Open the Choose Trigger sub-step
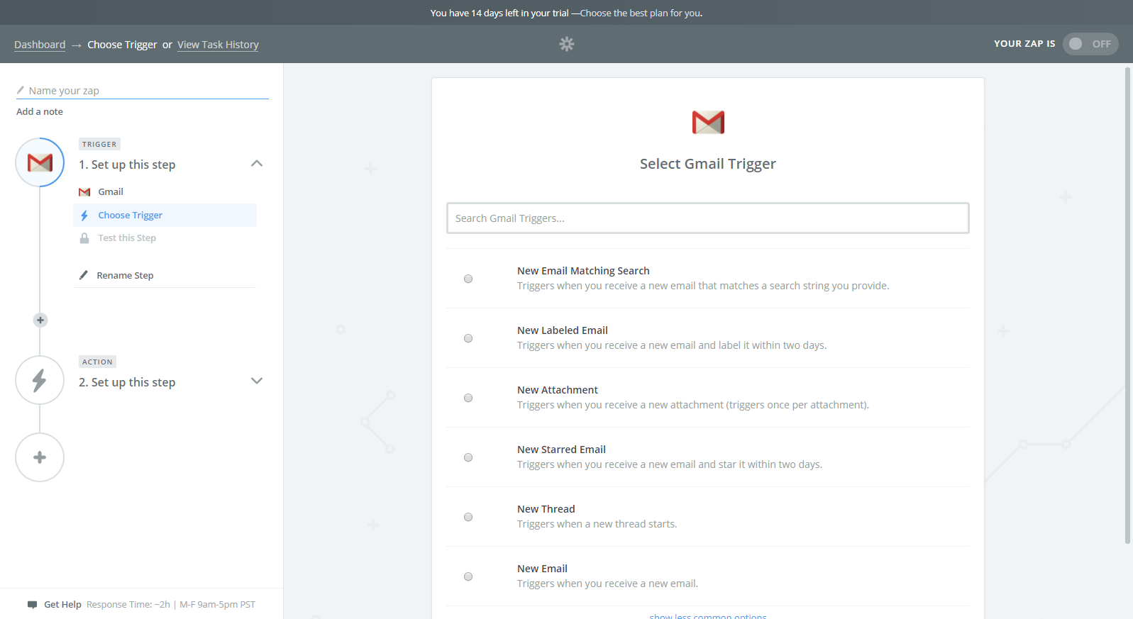Screen dimensions: 1133x619 tap(165, 216)
